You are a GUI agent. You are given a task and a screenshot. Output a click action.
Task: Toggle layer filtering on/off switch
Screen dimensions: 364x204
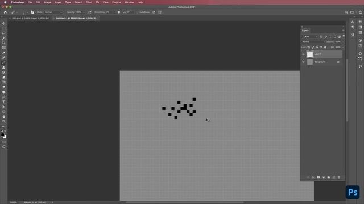pyautogui.click(x=344, y=36)
